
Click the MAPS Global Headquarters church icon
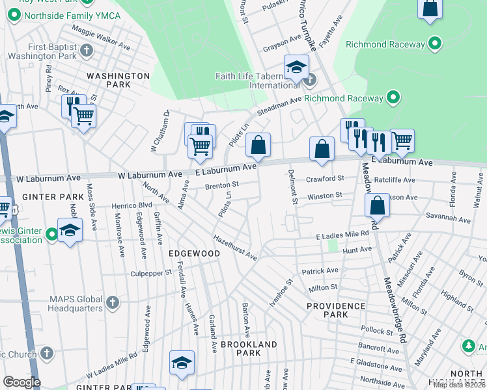click(113, 303)
